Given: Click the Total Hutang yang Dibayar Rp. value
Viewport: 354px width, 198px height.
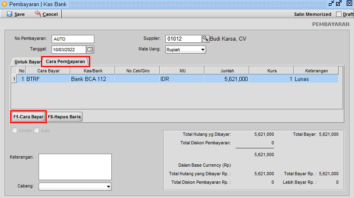Looking at the screenshot, I should [264, 174].
